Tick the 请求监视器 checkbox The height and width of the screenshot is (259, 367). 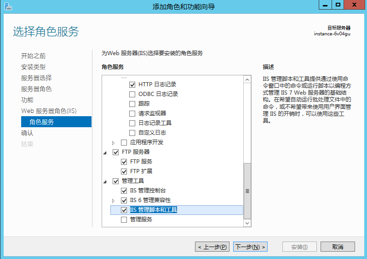[132, 113]
